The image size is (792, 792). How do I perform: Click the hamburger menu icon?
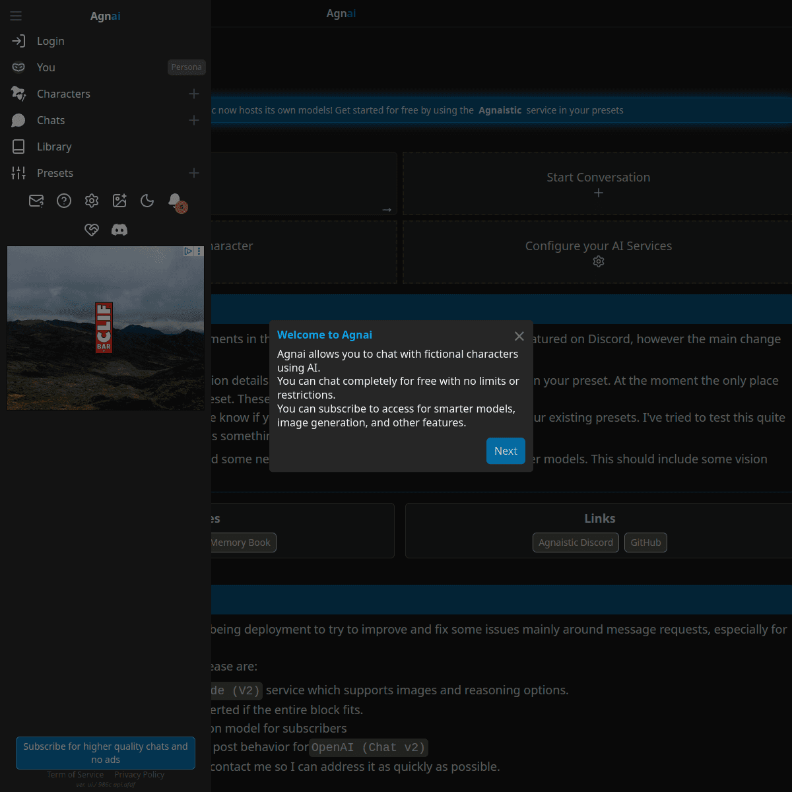pyautogui.click(x=16, y=16)
